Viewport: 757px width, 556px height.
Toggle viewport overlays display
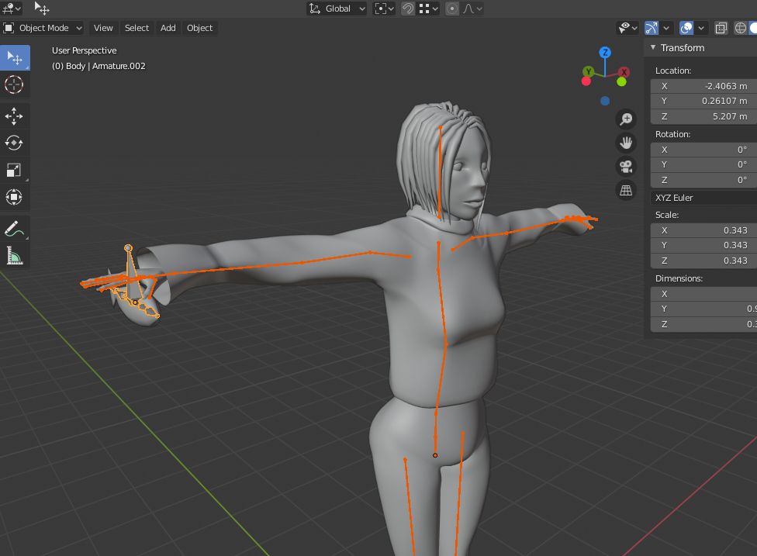(x=686, y=28)
